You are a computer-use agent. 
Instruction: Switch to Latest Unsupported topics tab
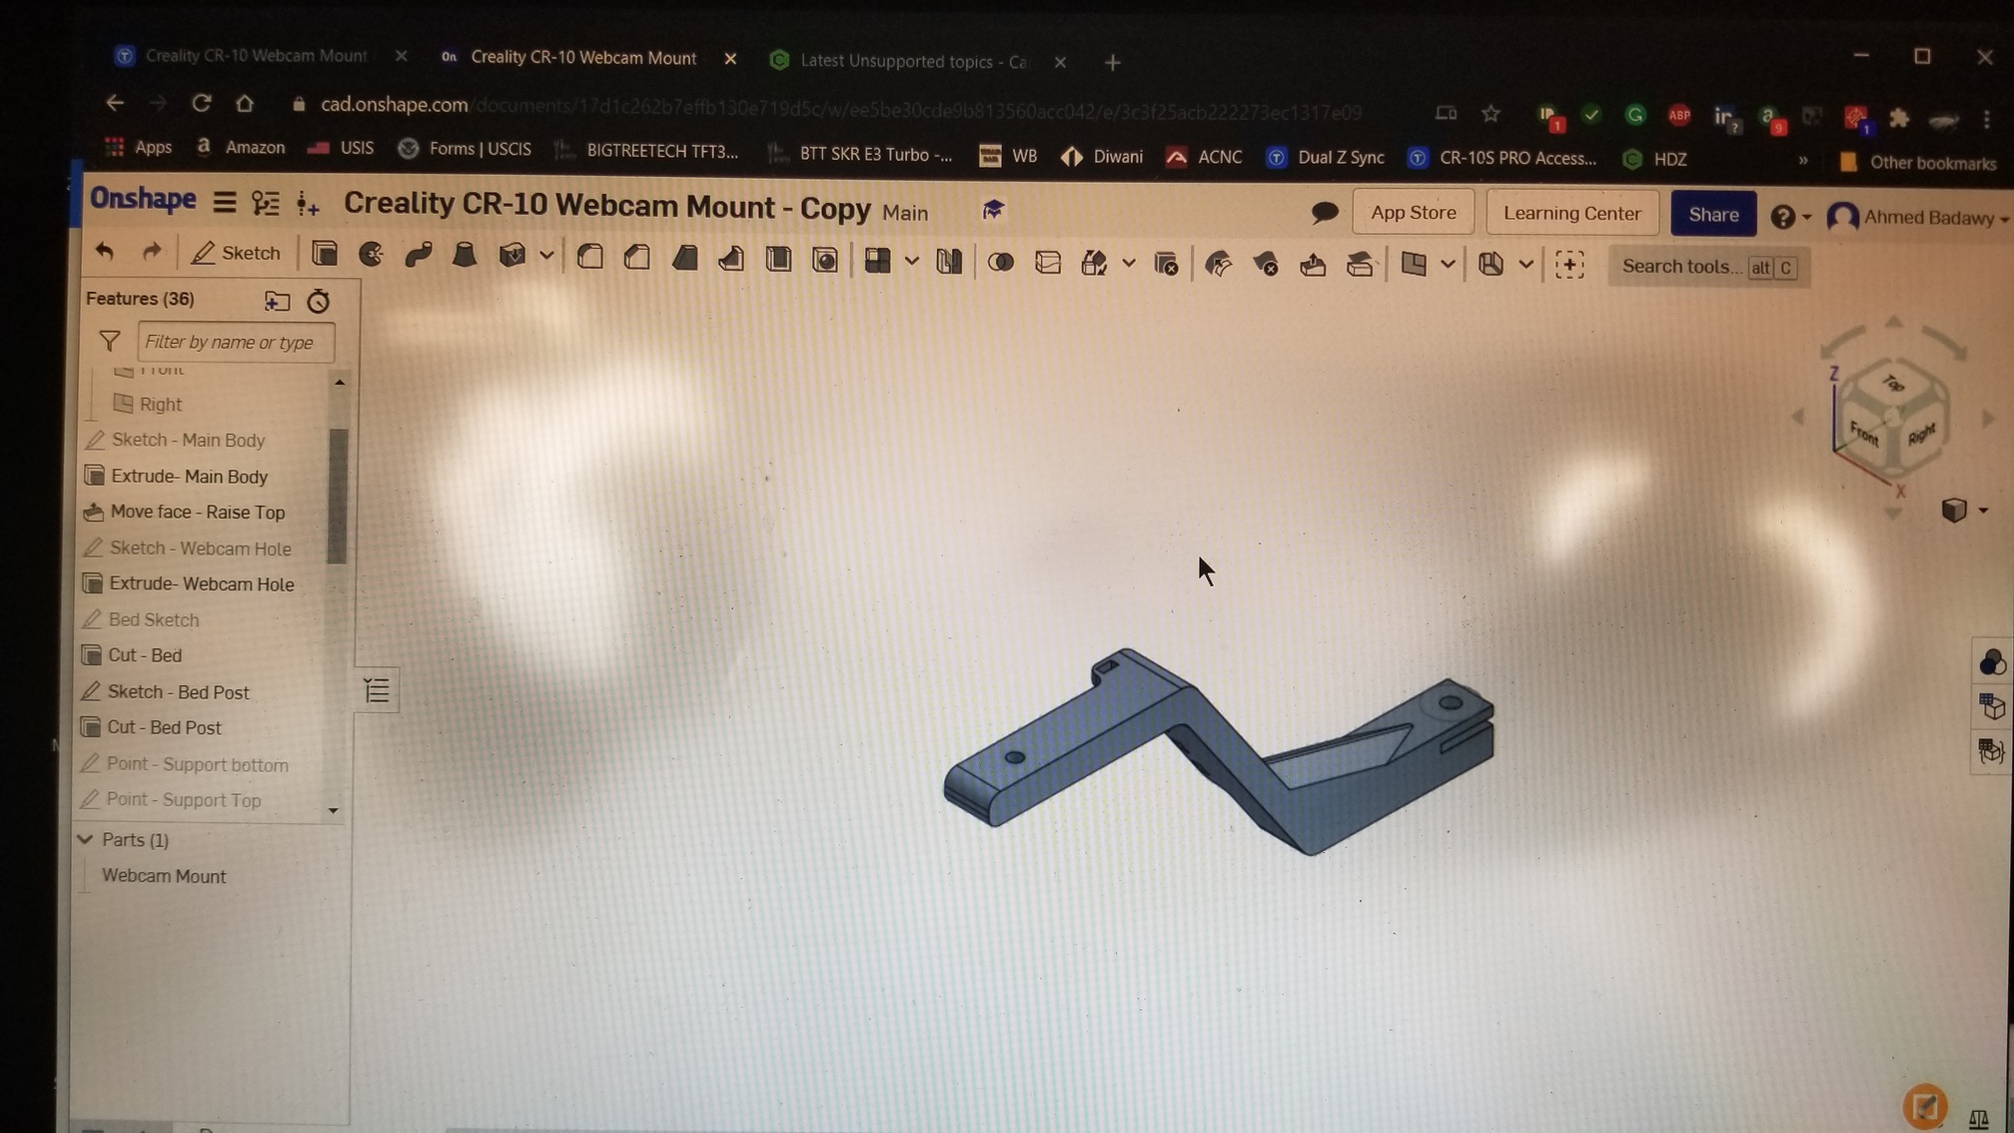(911, 61)
